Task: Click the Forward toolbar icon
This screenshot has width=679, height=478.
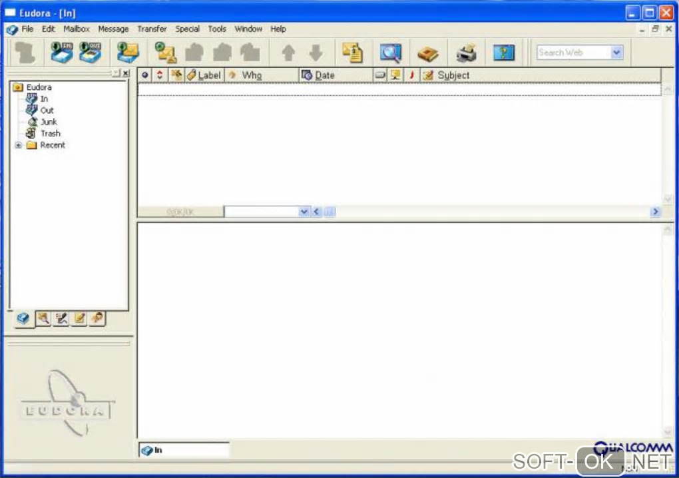Action: pos(250,53)
